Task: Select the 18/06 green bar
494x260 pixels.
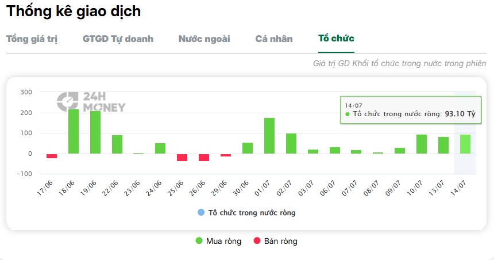Action: (74, 131)
